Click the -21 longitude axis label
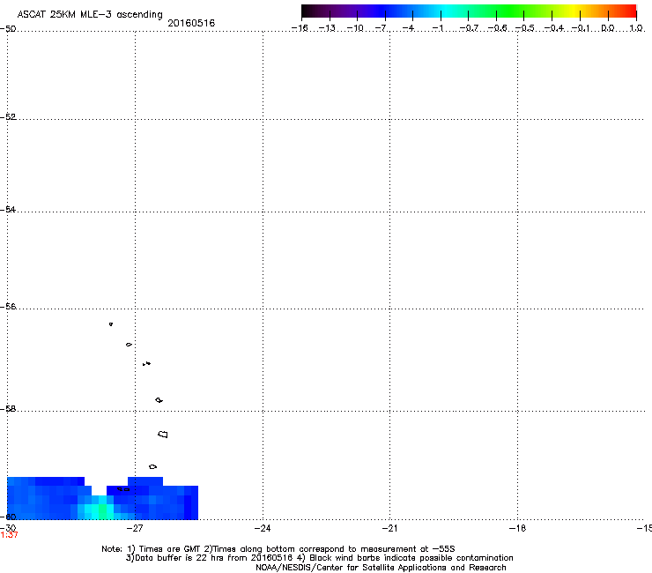 pos(389,528)
